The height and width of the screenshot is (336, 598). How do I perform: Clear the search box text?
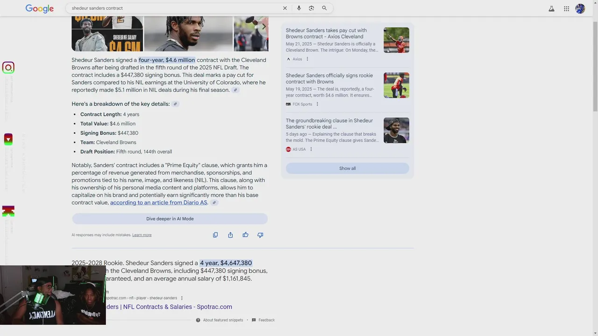tap(285, 8)
